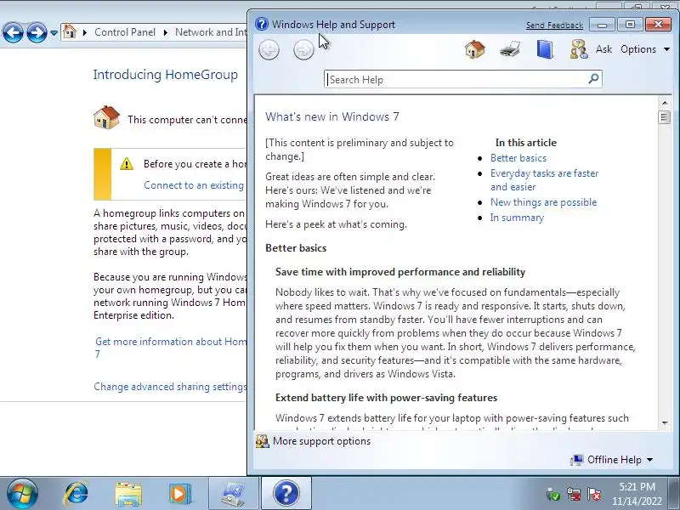This screenshot has width=680, height=510.
Task: Switch to Control Panel taskbar button
Action: click(234, 494)
